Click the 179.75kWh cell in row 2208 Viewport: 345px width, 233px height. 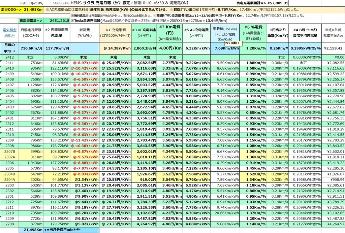[57, 224]
